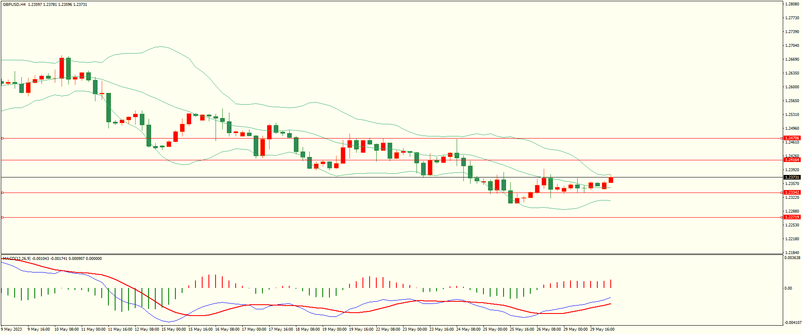
Task: Click the 16 May 08:00 time label
Action: coord(227,329)
